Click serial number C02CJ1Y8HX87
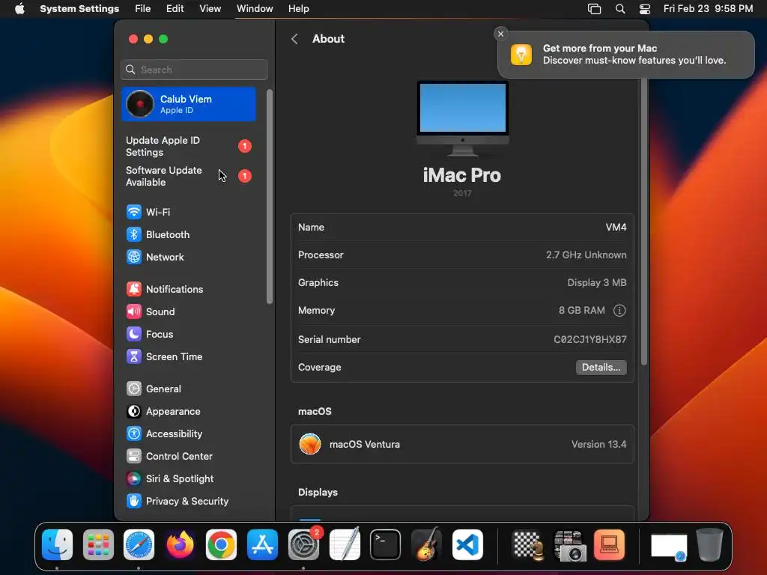The height and width of the screenshot is (575, 767). (x=590, y=339)
